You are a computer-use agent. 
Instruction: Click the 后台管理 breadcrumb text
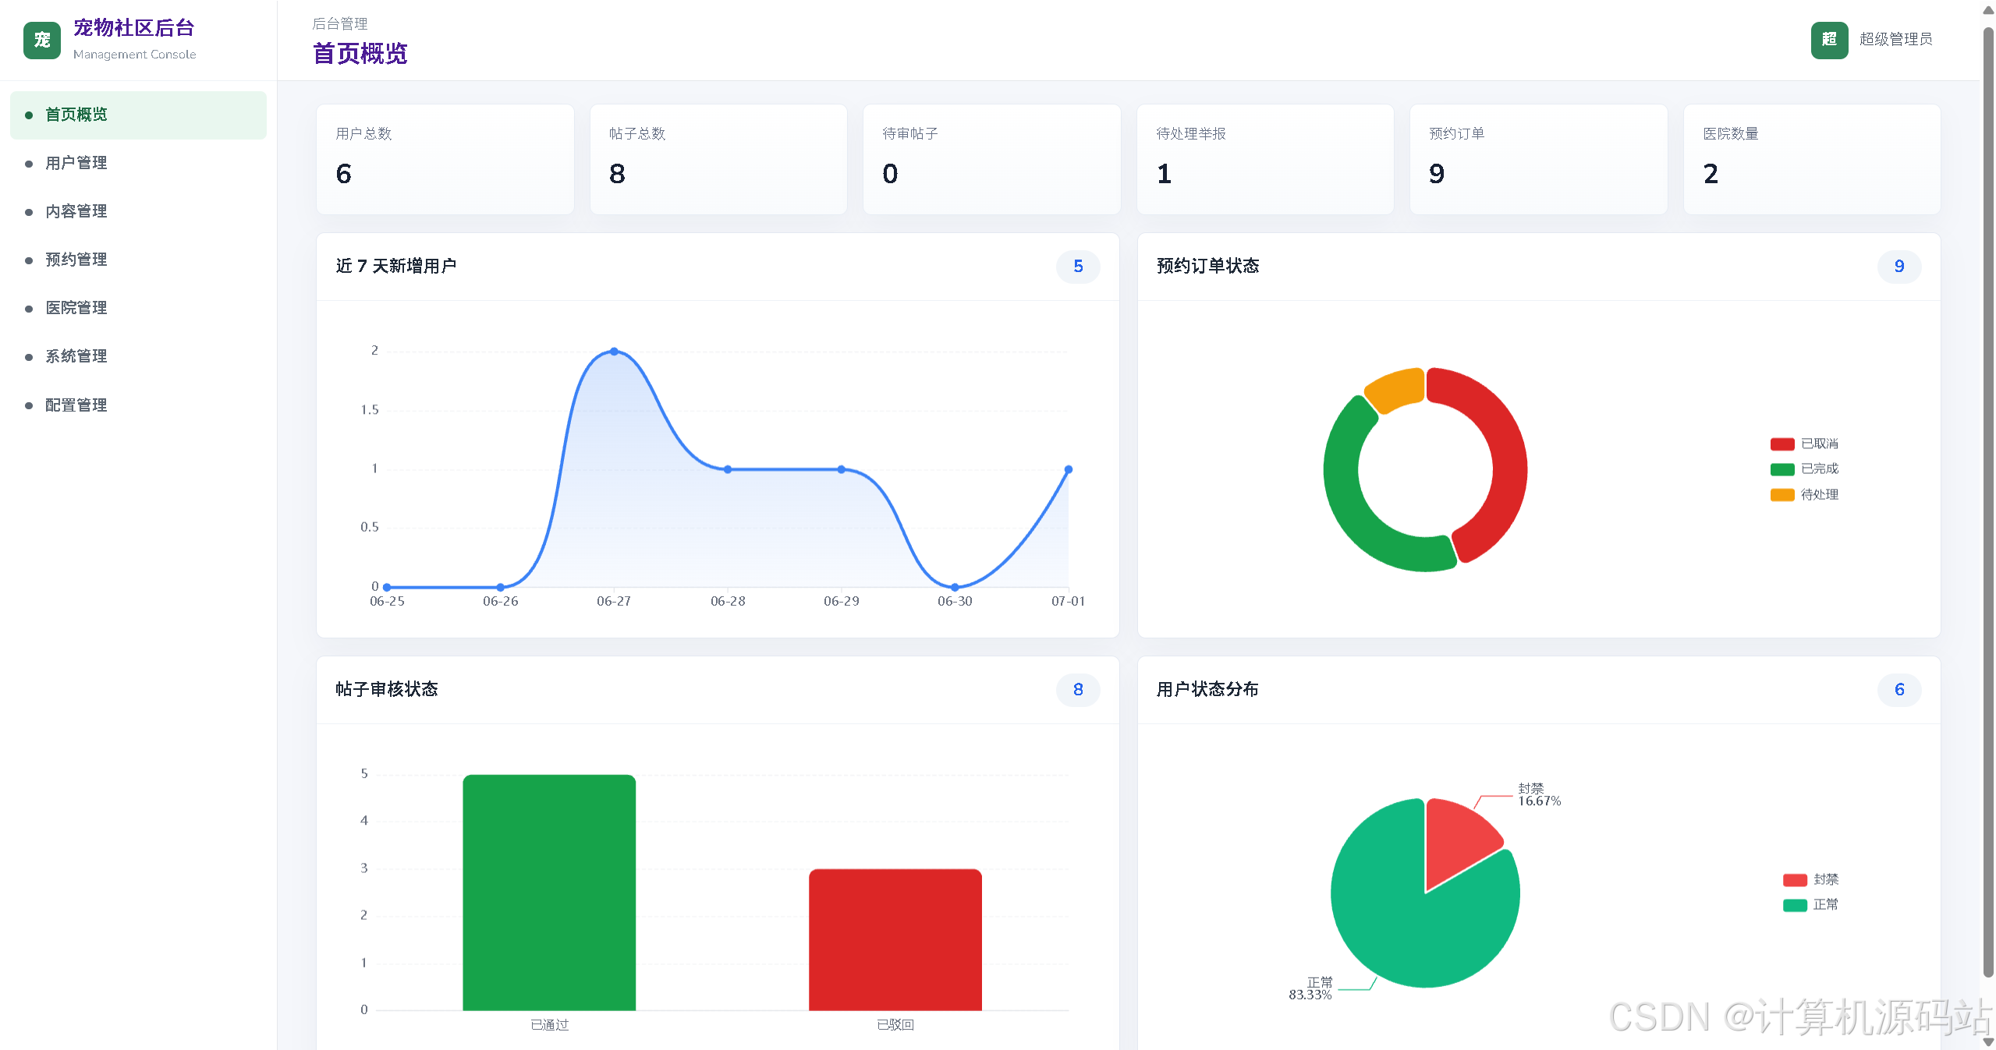(x=340, y=24)
